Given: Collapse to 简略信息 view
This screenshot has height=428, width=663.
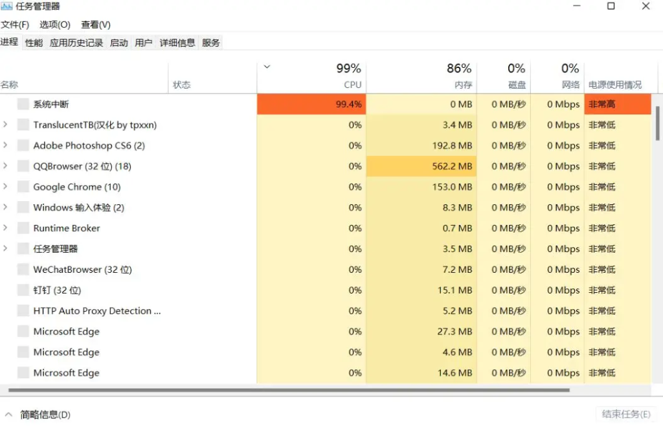Looking at the screenshot, I should (x=37, y=414).
